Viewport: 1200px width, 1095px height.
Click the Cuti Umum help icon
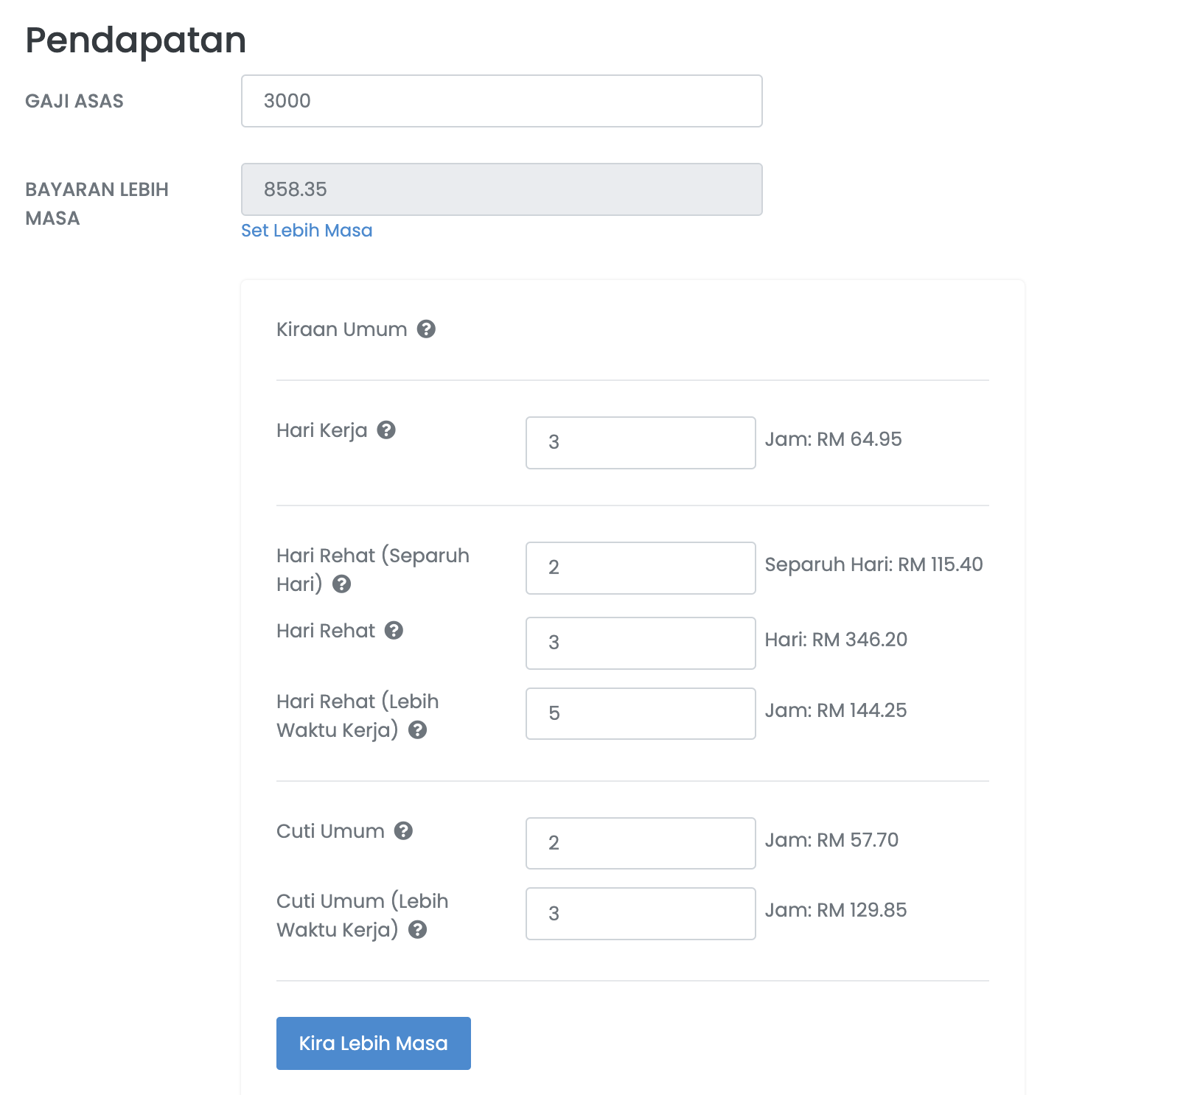pyautogui.click(x=403, y=830)
